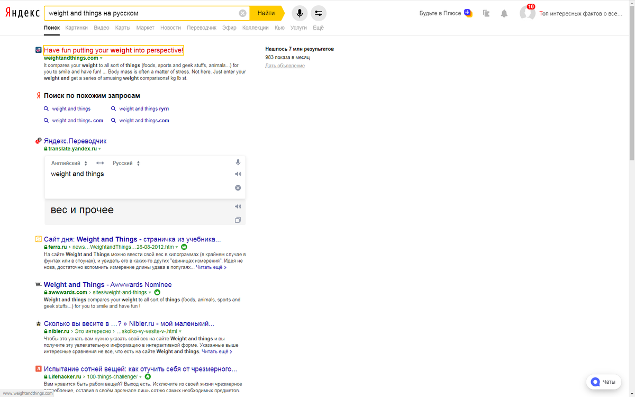Click translator source text 'weight and things'
635x397 pixels.
tap(77, 174)
